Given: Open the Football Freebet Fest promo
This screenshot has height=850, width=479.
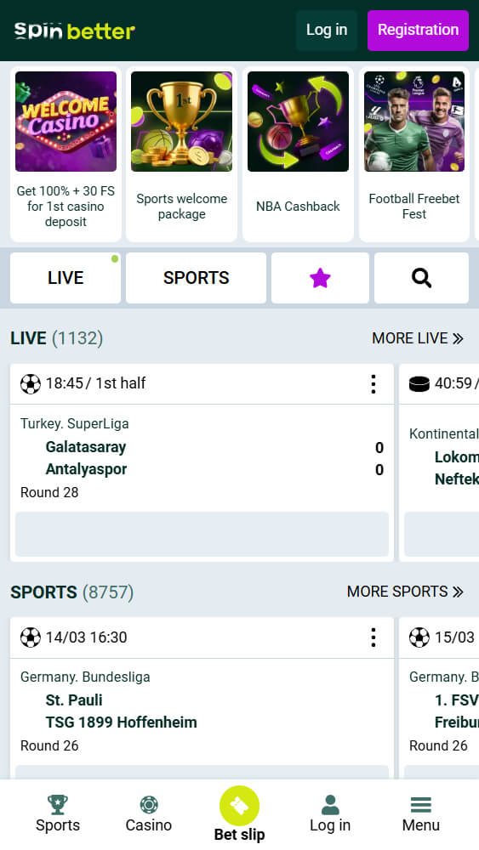Looking at the screenshot, I should tap(414, 154).
